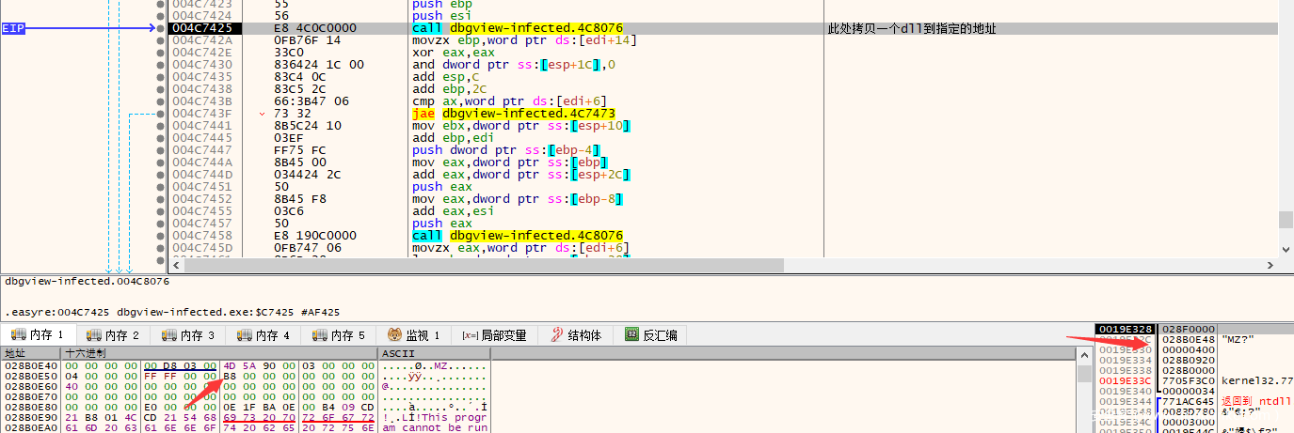Image resolution: width=1294 pixels, height=433 pixels.
Task: Select stack address 0019E33C in red
Action: click(x=1126, y=380)
